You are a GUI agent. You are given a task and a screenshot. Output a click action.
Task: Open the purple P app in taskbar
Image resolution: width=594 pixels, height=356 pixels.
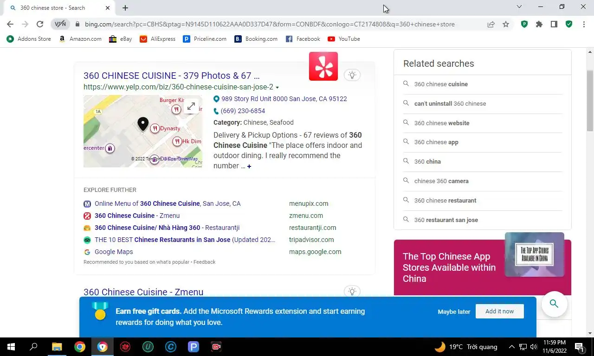193,346
